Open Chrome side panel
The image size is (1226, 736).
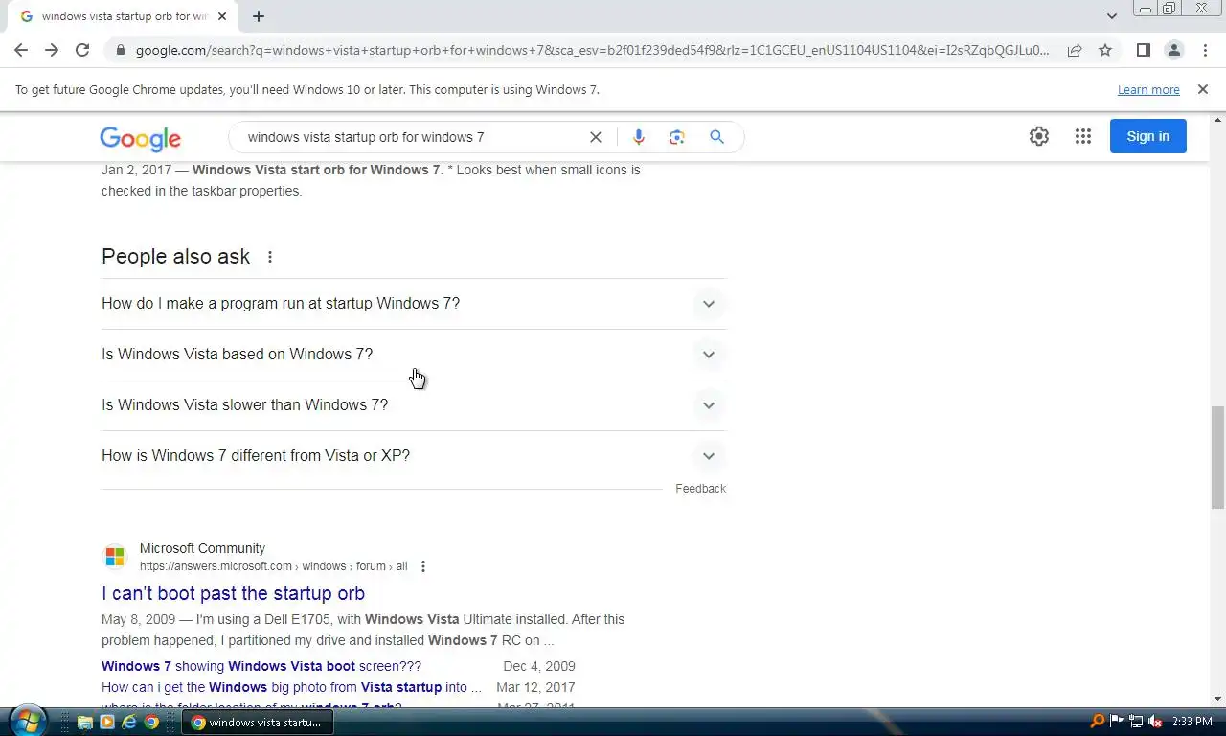coord(1143,50)
